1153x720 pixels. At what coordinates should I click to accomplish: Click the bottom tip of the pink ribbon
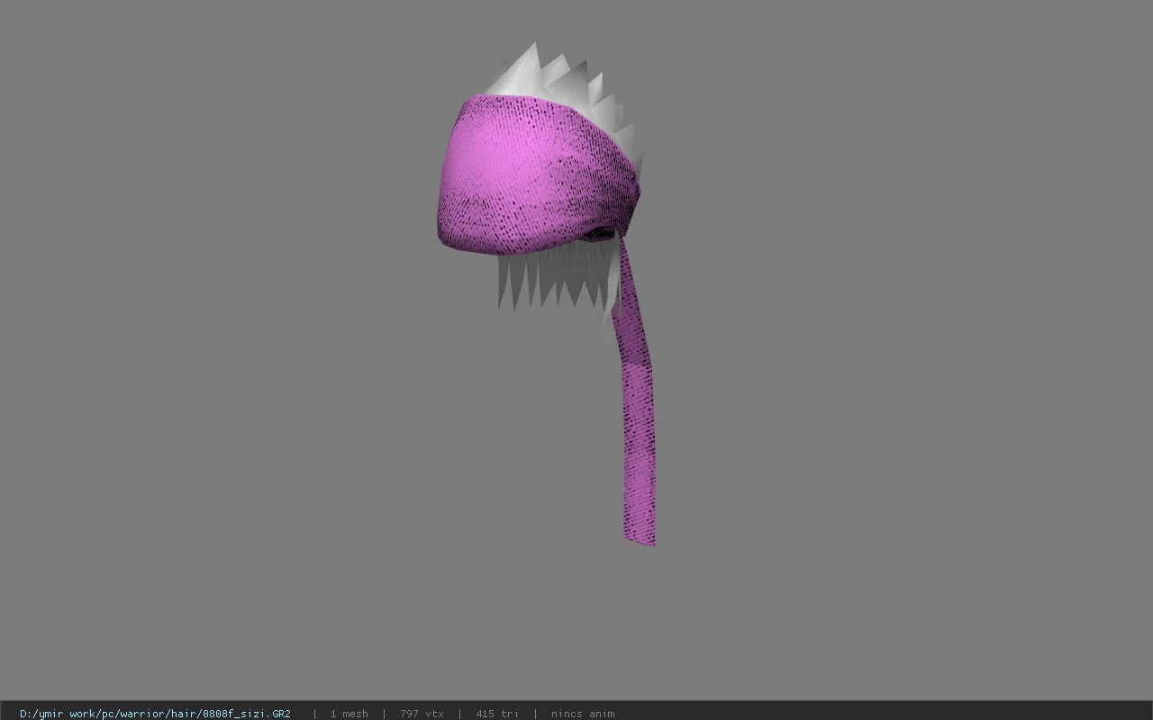(x=640, y=537)
